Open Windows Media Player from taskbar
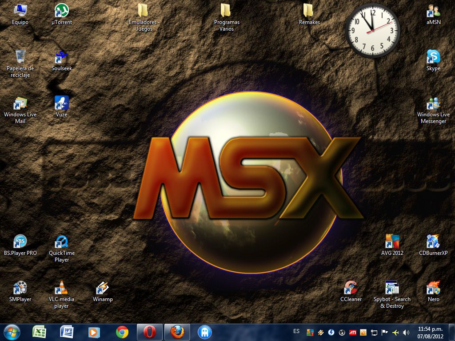 tap(94, 332)
